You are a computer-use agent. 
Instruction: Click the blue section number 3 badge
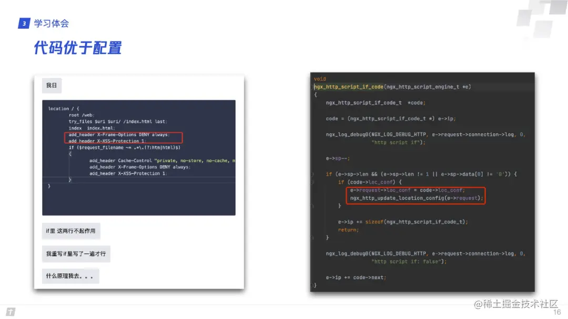point(24,24)
